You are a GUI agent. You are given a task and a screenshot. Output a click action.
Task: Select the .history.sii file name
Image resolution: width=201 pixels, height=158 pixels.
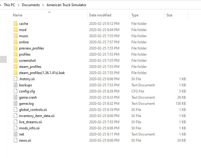click(27, 79)
